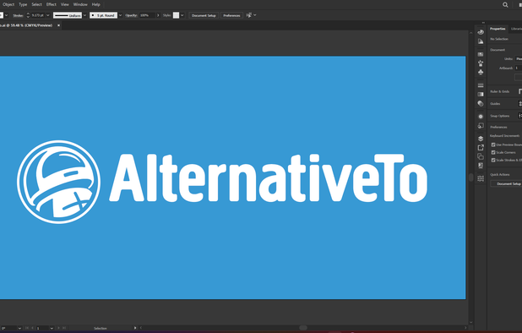Click the horizontal scrollbar thumb
Screen dimensions: 522x333
tap(303, 328)
